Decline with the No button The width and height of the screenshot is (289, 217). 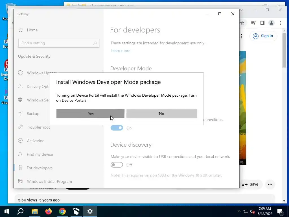coord(161,114)
